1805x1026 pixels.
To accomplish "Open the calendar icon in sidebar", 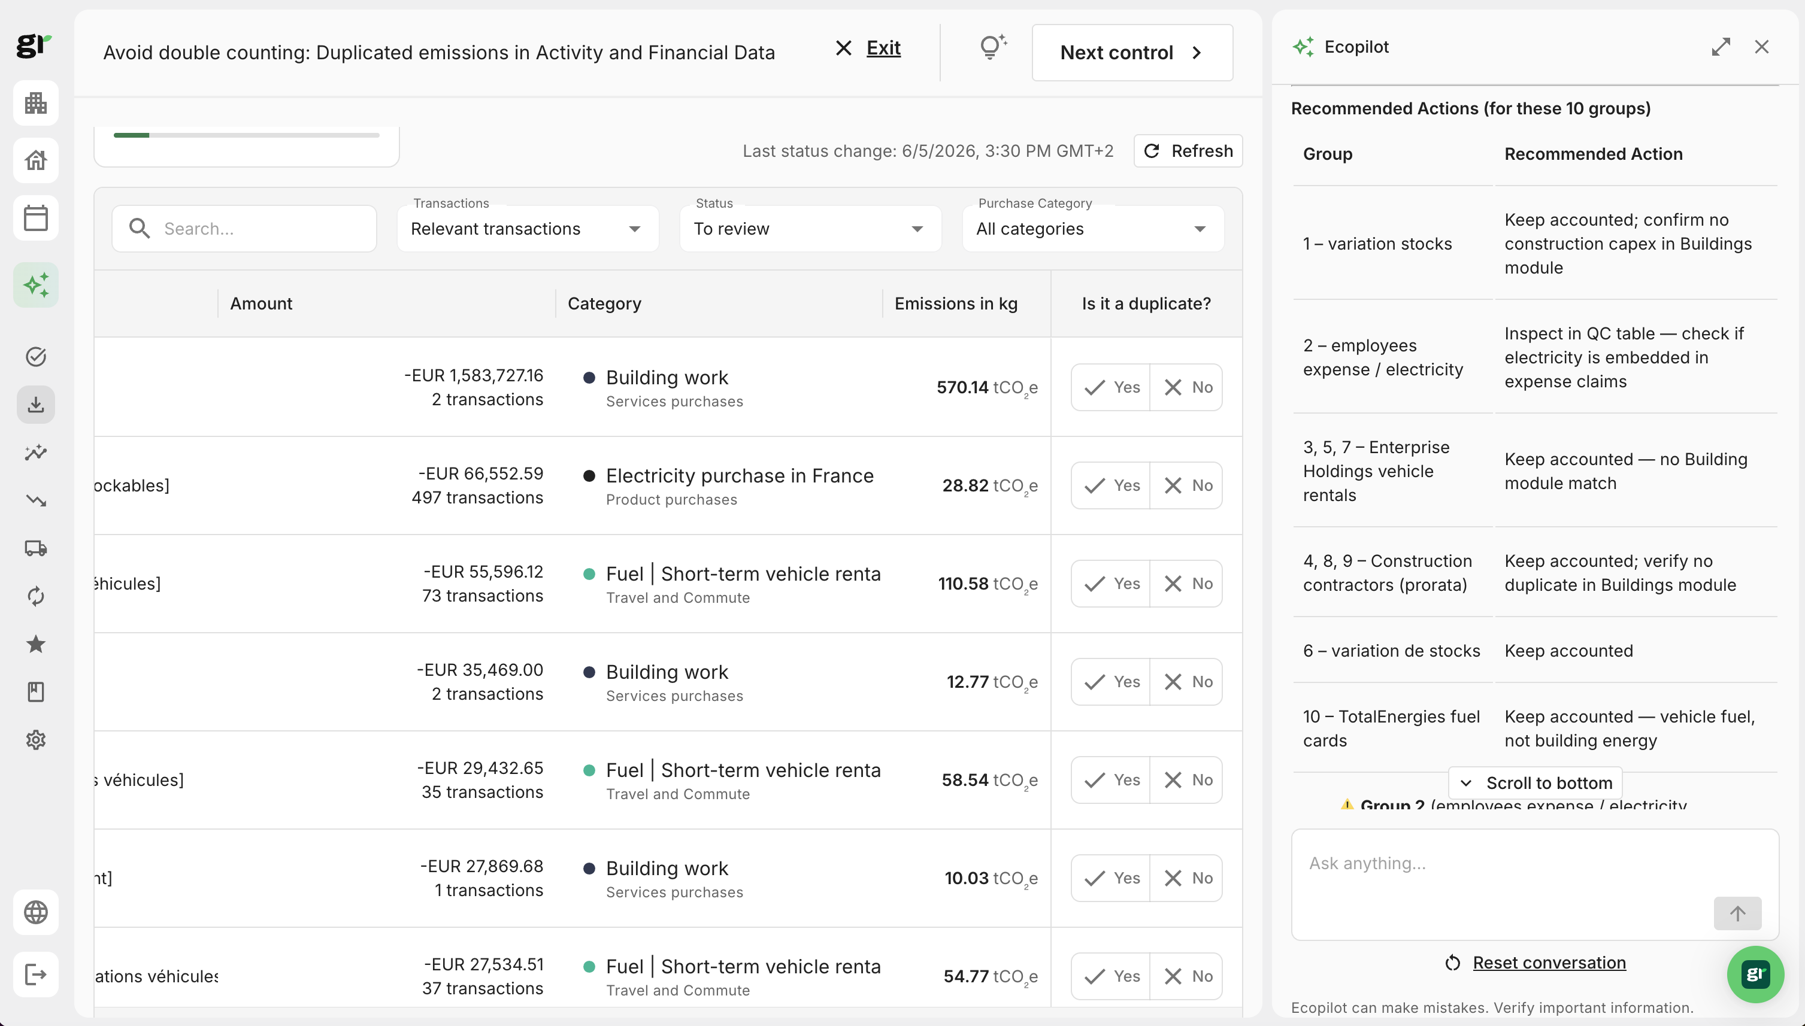I will (x=36, y=218).
